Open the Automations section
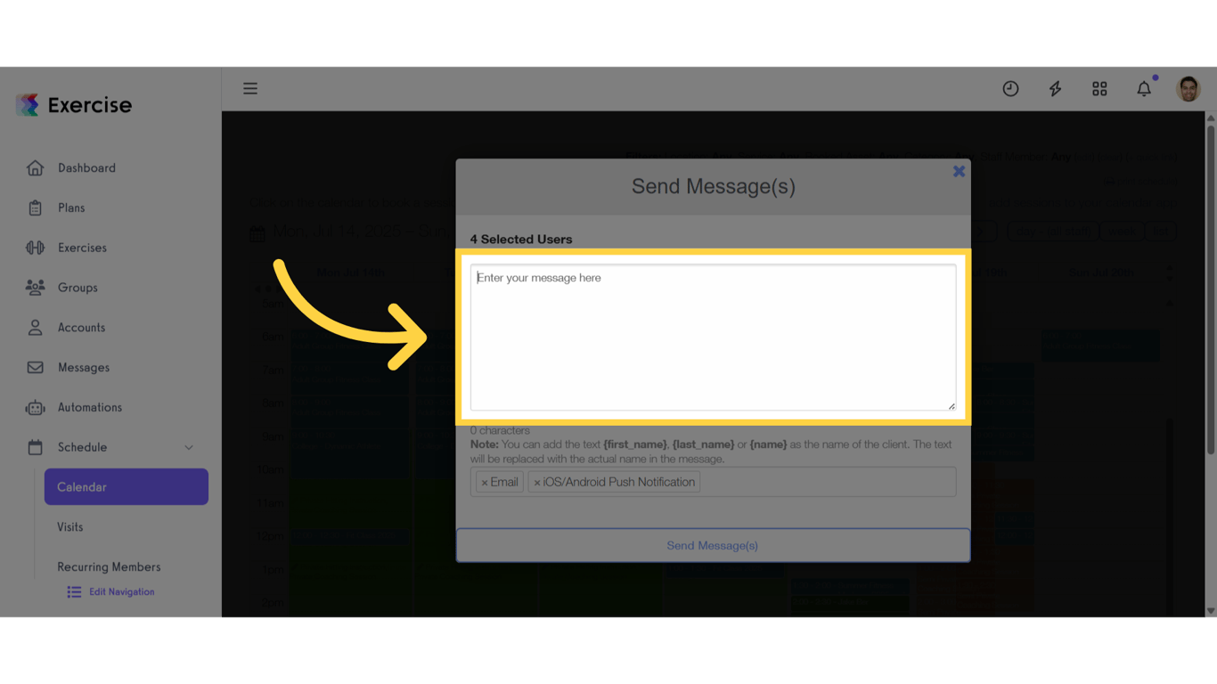This screenshot has width=1217, height=684. point(90,407)
